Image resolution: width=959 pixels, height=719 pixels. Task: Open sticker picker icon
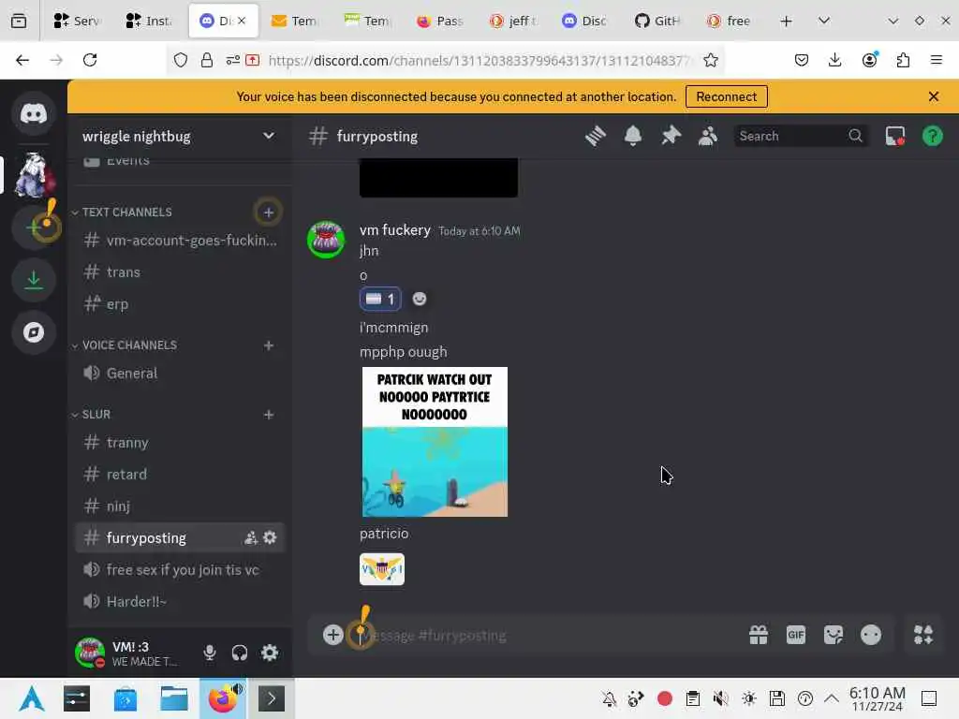833,636
